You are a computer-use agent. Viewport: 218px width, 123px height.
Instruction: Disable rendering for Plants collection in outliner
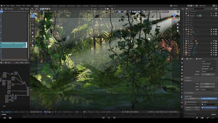216,43
